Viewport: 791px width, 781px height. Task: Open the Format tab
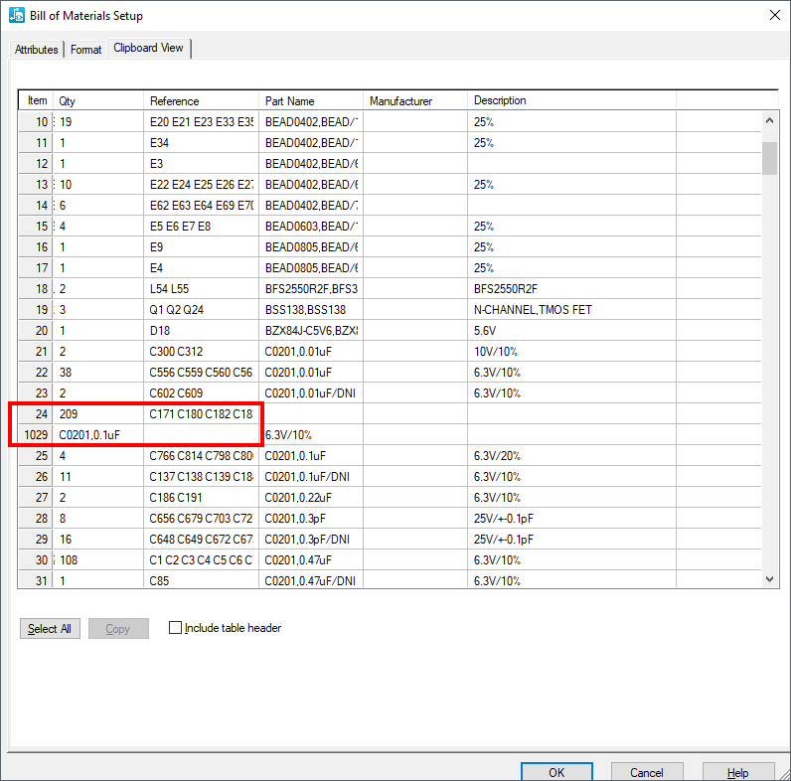pos(85,49)
